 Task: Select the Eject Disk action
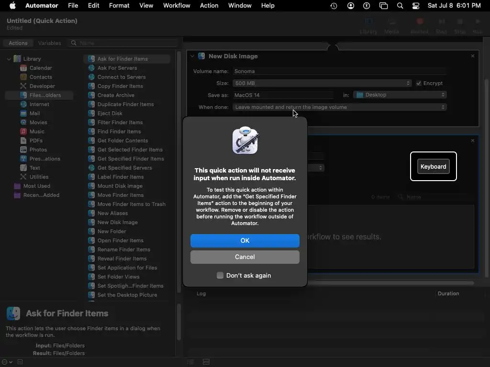[110, 113]
